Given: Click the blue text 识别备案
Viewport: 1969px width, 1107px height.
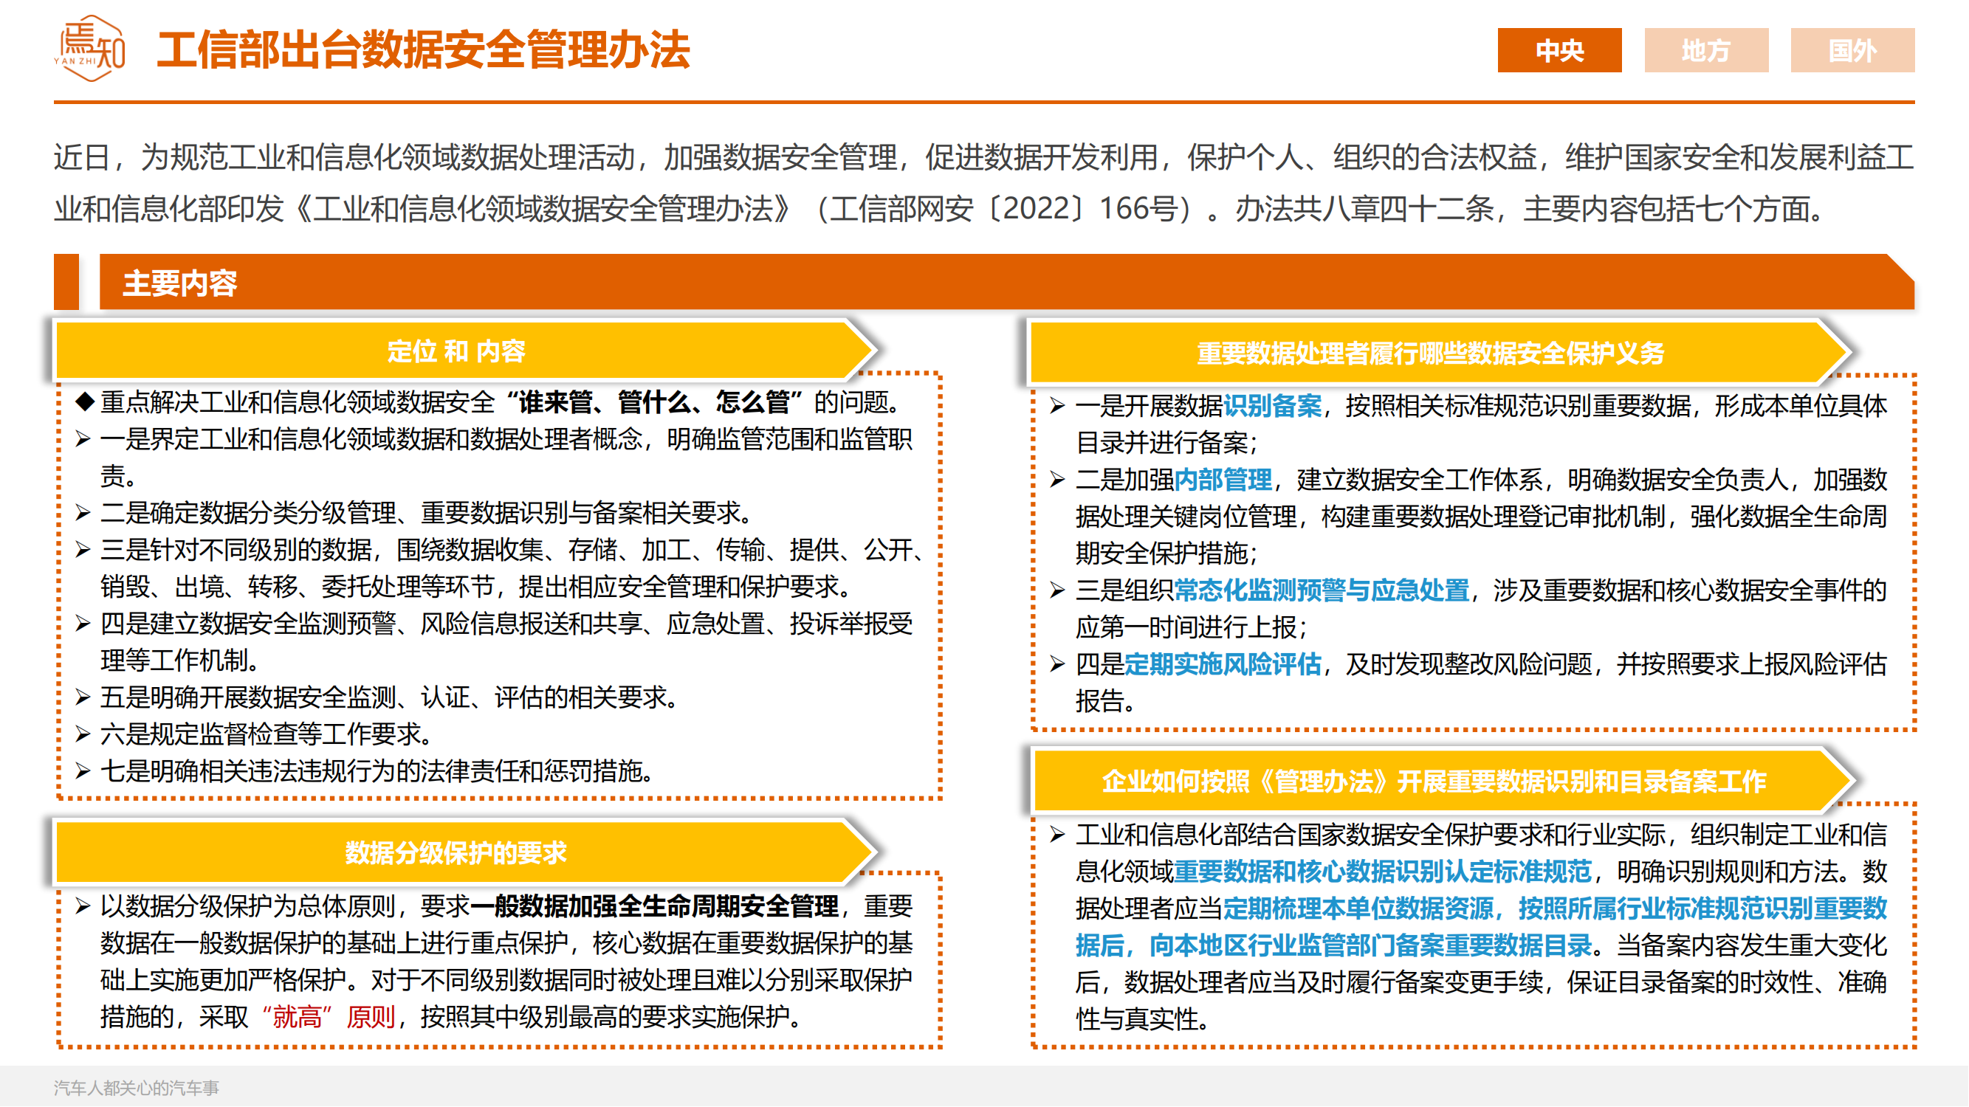Looking at the screenshot, I should click(1273, 406).
